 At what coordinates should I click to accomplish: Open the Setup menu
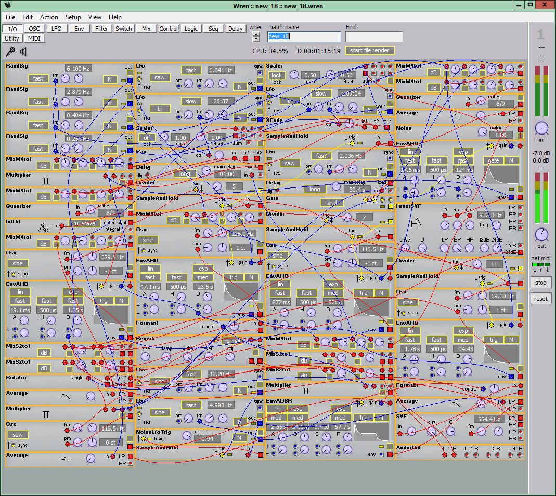tap(73, 17)
